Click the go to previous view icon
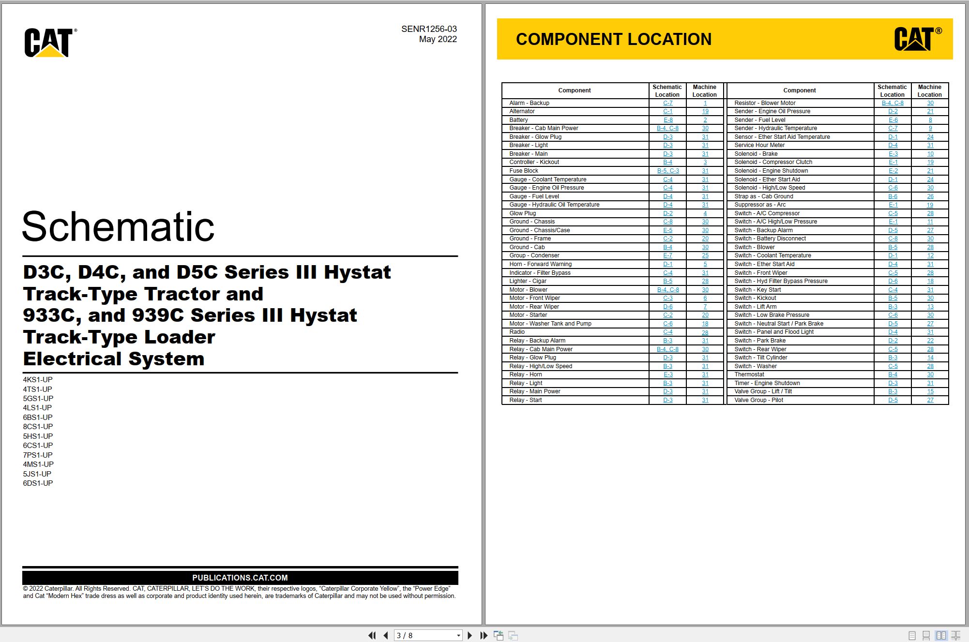This screenshot has width=969, height=642. [499, 635]
